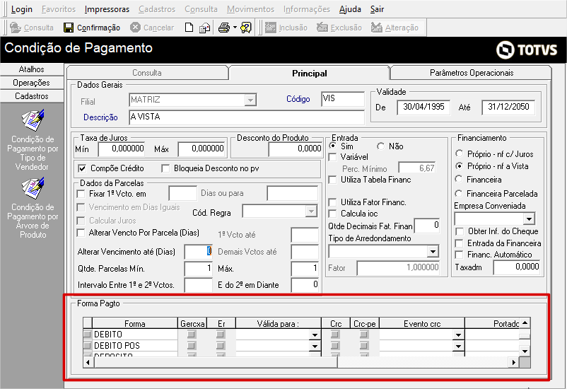Select Próprio - nf a Vista option
The width and height of the screenshot is (567, 389).
click(x=460, y=166)
